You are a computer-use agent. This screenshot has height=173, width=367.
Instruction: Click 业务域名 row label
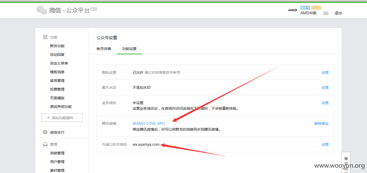[x=109, y=103]
